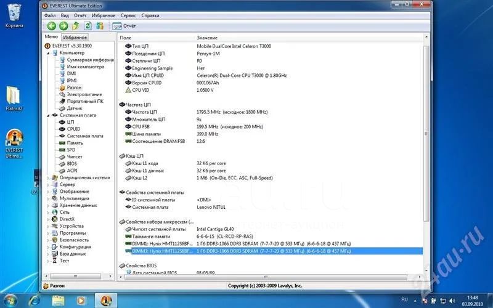The height and width of the screenshot is (308, 493).
Task: Click the BIOS icon in tree
Action: [x=62, y=164]
